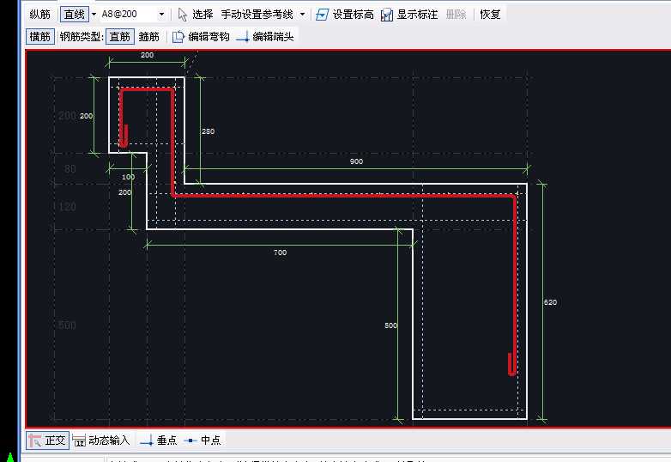This screenshot has width=671, height=462.
Task: Expand the 手动设置参考线 dropdown arrow
Action: [302, 15]
